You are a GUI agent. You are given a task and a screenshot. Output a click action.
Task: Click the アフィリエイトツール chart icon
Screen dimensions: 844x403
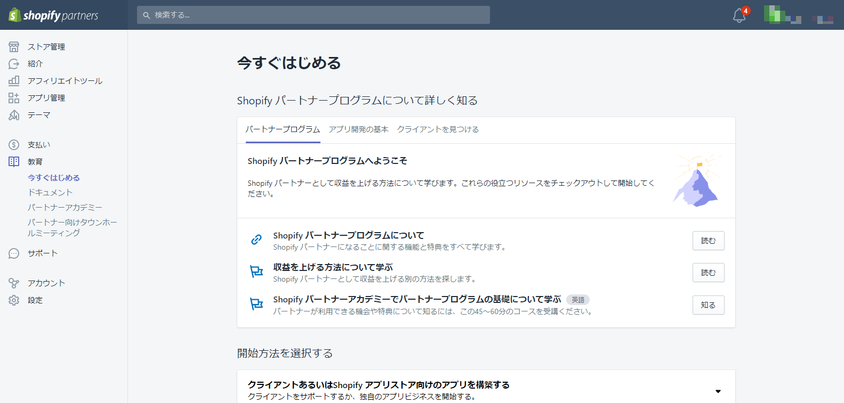pos(14,81)
